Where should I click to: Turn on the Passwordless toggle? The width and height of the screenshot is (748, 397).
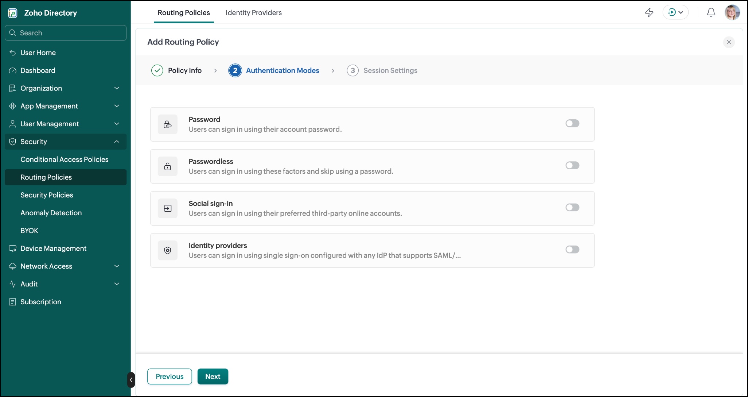[572, 165]
